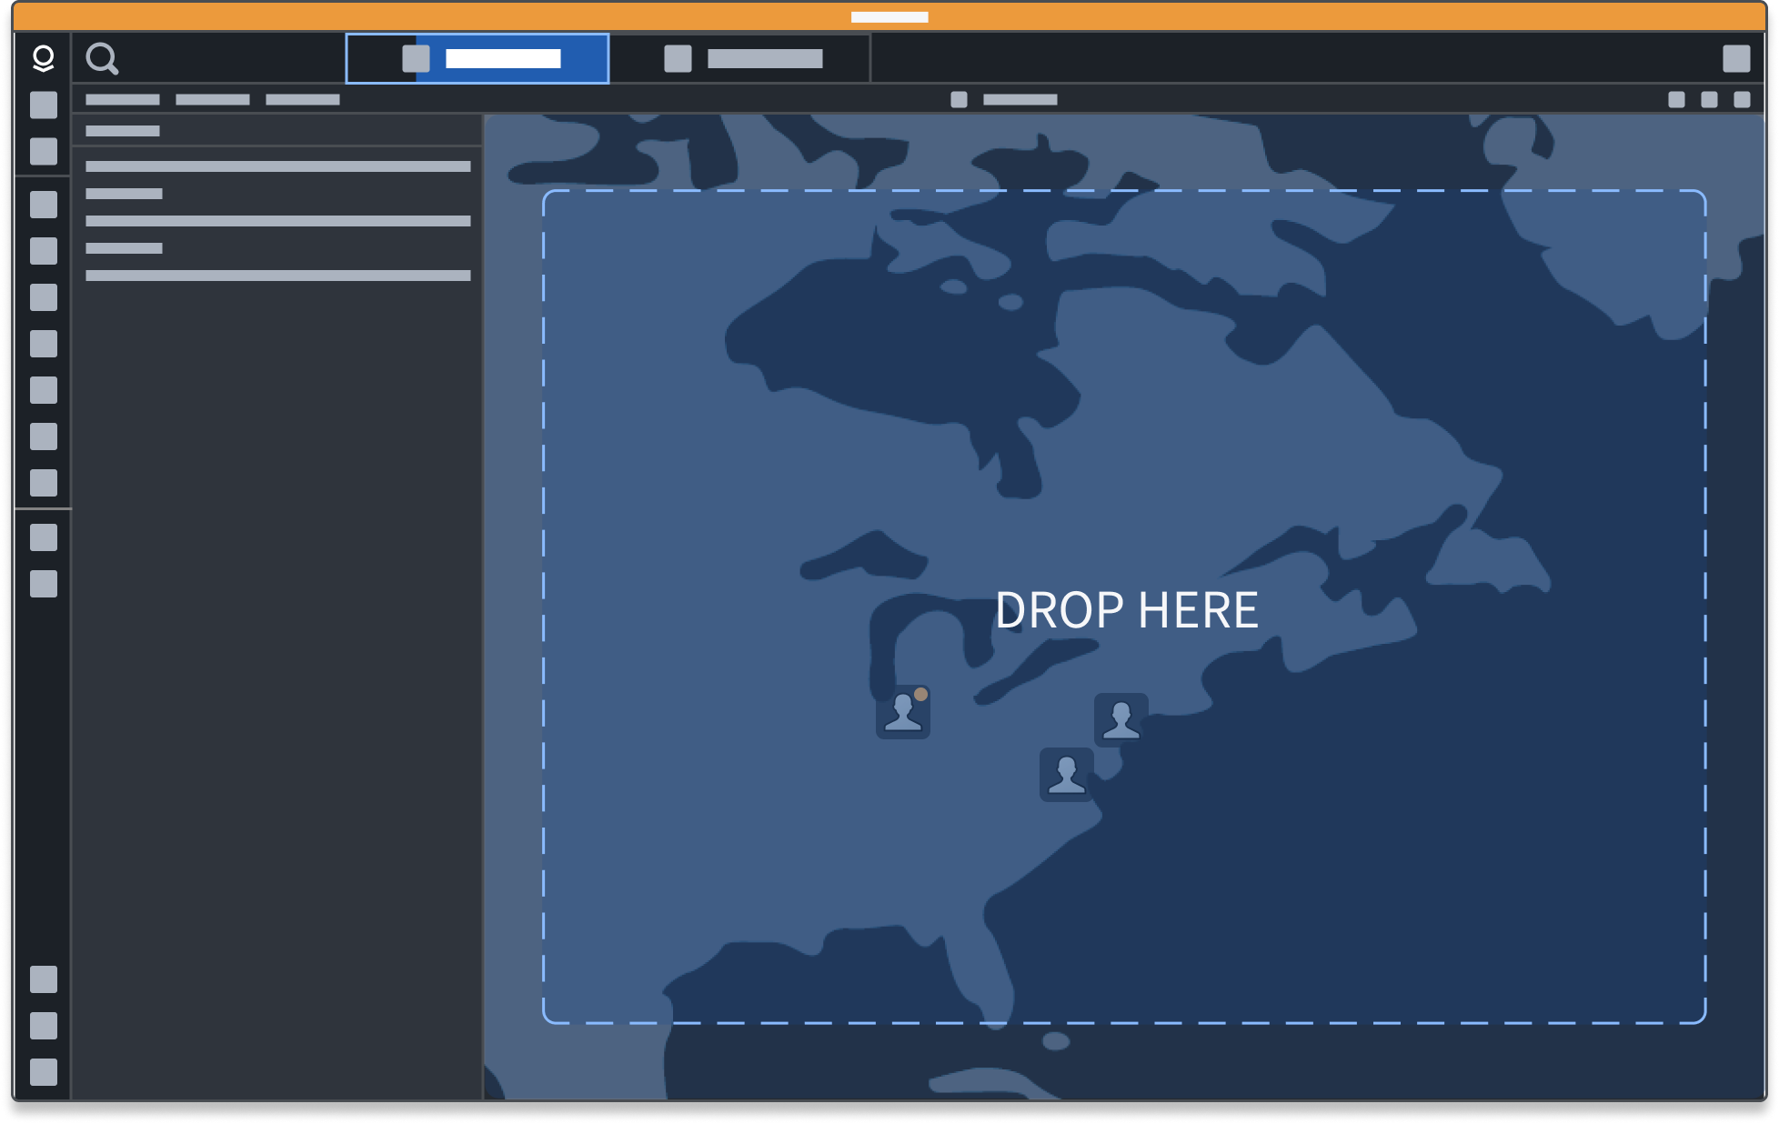Select the easternmost person marker on the map
The height and width of the screenshot is (1124, 1779).
tap(1121, 720)
